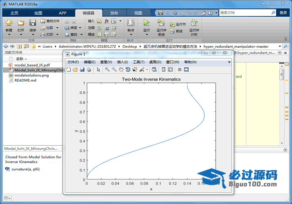Click editor vertical scrollbar thumb

(x=281, y=74)
